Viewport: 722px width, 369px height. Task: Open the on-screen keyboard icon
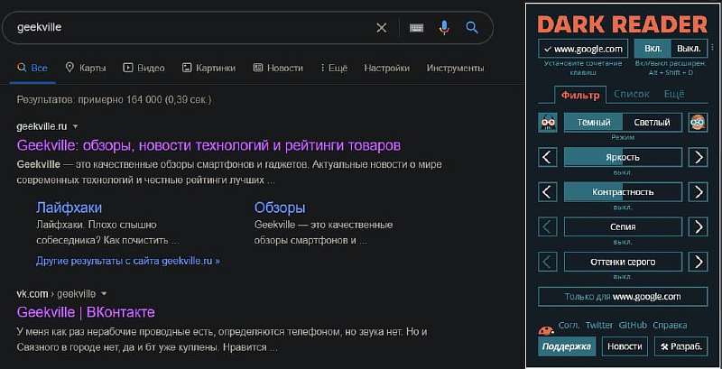(x=416, y=28)
